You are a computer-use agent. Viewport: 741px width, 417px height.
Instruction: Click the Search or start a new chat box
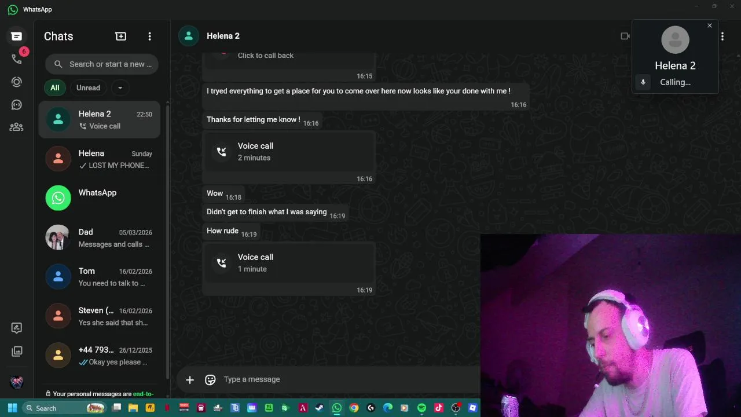tap(102, 64)
